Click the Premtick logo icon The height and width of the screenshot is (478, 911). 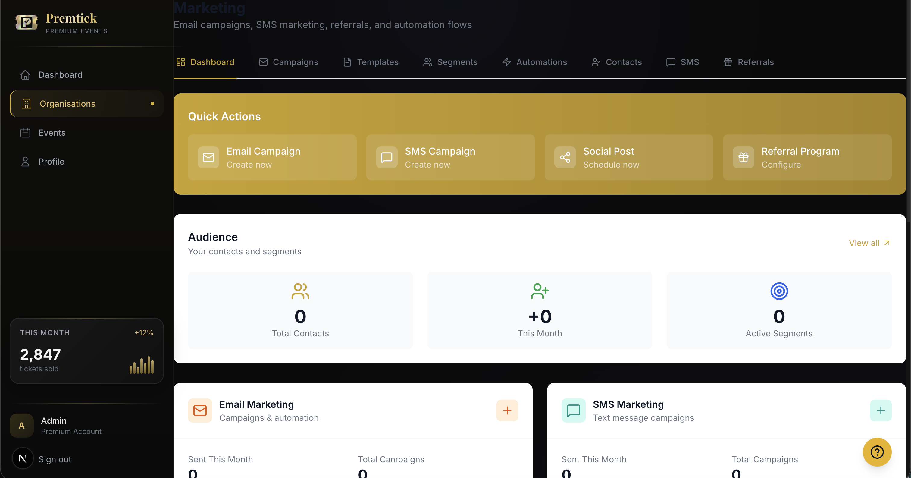coord(27,23)
